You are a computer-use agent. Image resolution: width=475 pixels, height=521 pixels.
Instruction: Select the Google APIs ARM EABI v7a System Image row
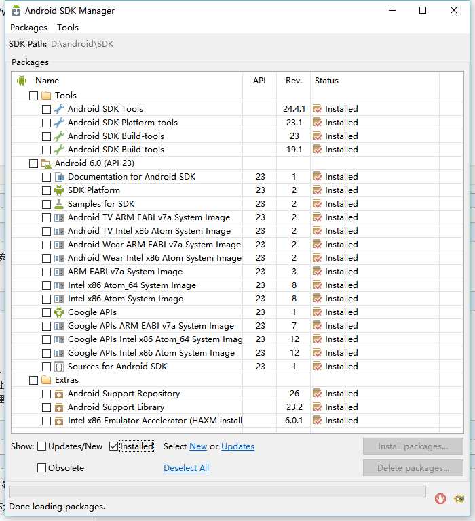click(237, 326)
